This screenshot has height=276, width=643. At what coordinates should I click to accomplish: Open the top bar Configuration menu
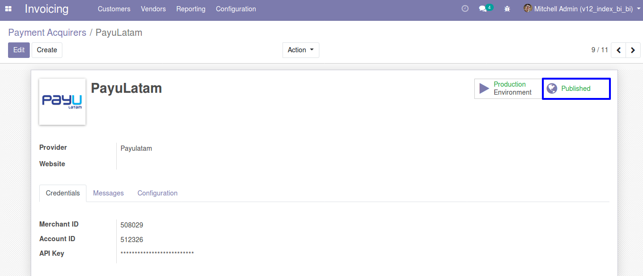(236, 9)
